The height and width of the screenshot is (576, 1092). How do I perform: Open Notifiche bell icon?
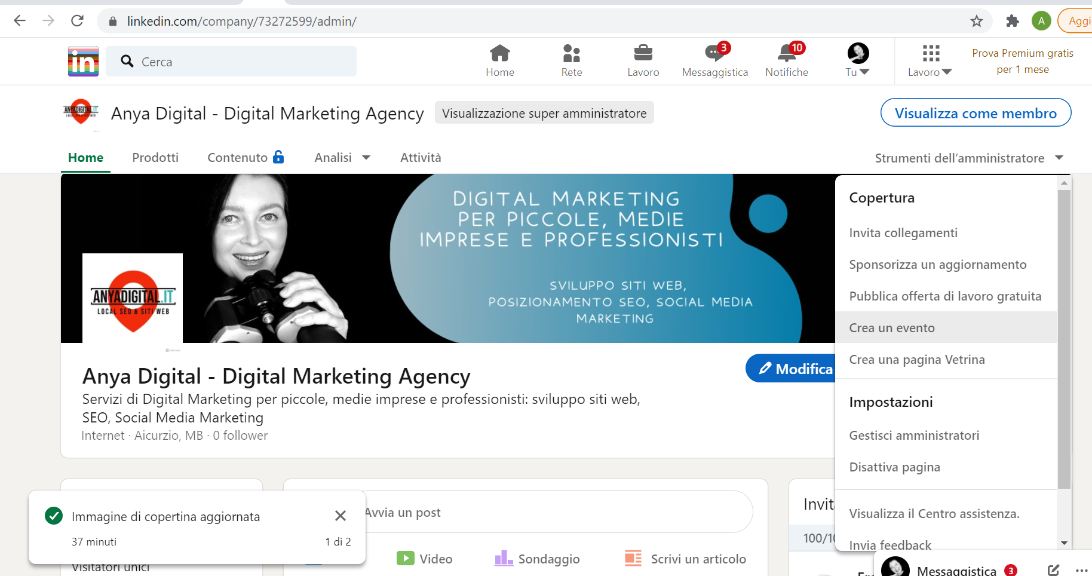786,54
